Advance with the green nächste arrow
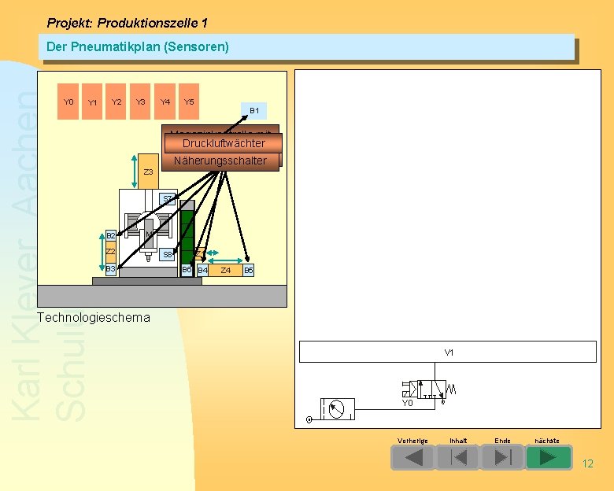The image size is (614, 491). [548, 457]
